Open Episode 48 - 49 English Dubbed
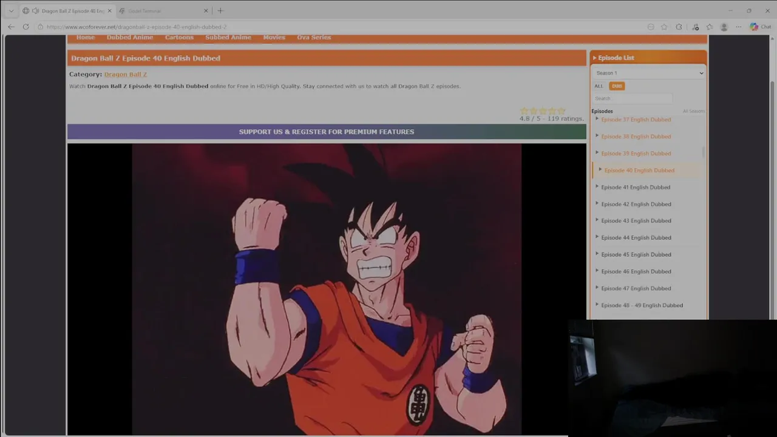Screen dimensions: 777x437 coord(642,305)
